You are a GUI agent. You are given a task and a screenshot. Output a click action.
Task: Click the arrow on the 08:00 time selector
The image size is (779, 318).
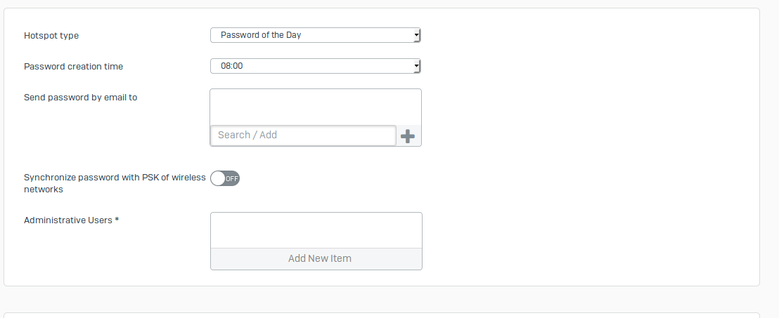coord(416,66)
